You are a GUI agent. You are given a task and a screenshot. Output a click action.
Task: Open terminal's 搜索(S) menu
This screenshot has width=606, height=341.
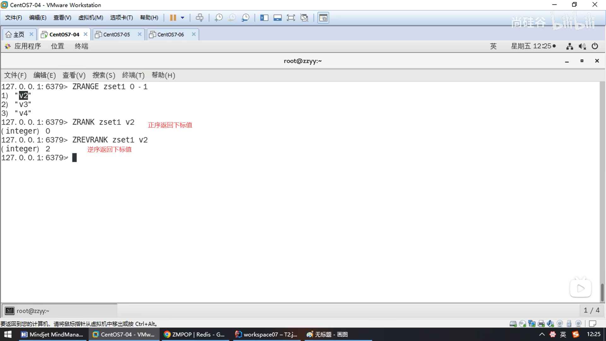[x=104, y=75]
